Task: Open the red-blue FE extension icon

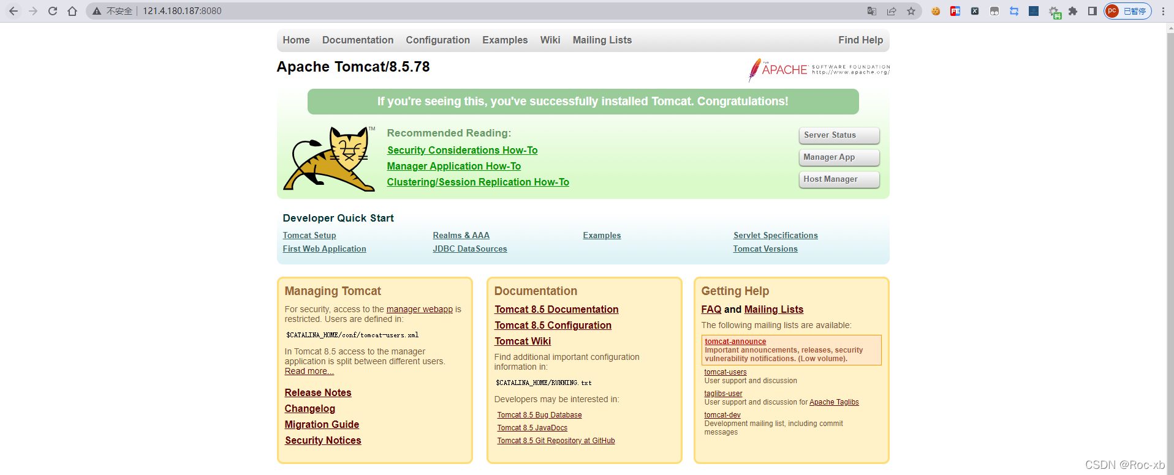Action: pyautogui.click(x=955, y=11)
